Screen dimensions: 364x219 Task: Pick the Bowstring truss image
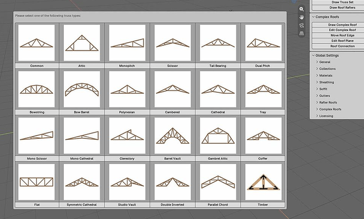[36, 89]
